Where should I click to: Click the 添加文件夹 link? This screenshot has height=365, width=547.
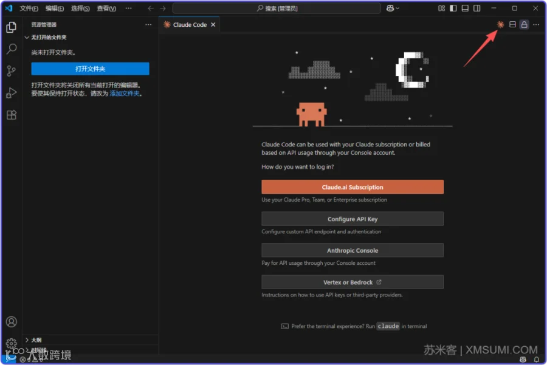(x=124, y=94)
